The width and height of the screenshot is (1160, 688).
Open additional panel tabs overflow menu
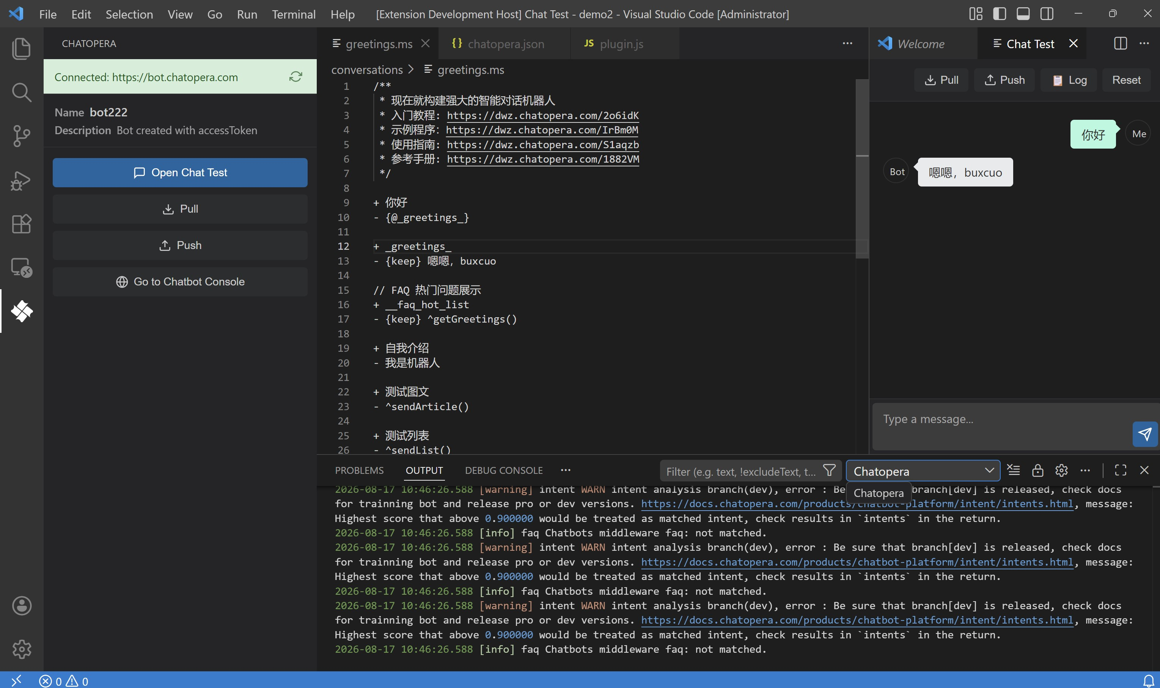tap(565, 470)
